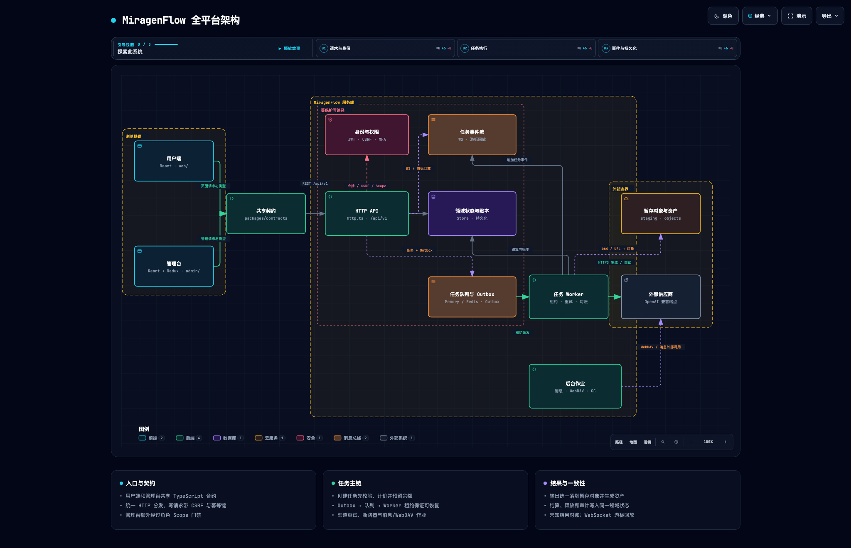Click the code icon on HTTP API node
851x548 pixels.
coord(330,197)
